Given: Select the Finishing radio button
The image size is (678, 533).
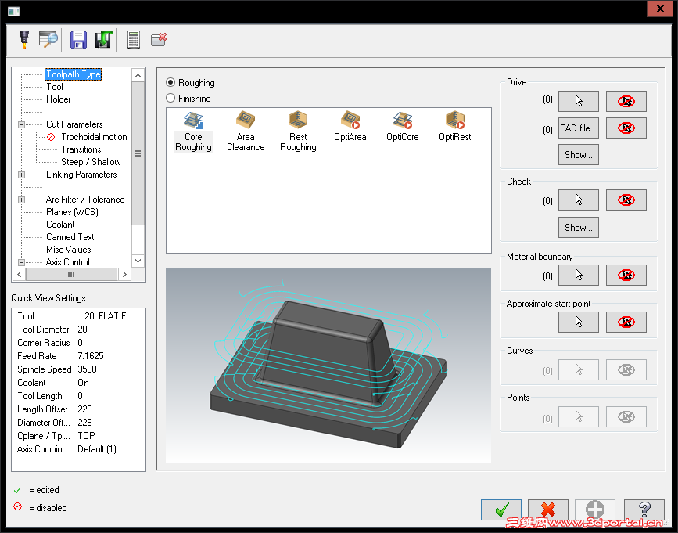Looking at the screenshot, I should (x=170, y=98).
